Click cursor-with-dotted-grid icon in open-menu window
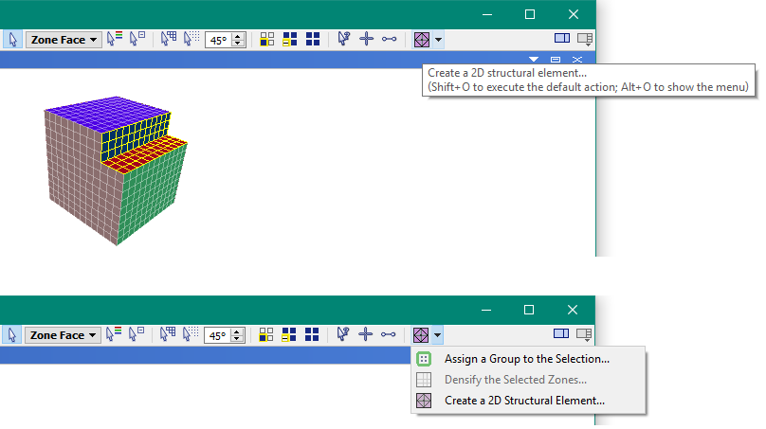Screen dimensions: 766x429 pos(190,334)
